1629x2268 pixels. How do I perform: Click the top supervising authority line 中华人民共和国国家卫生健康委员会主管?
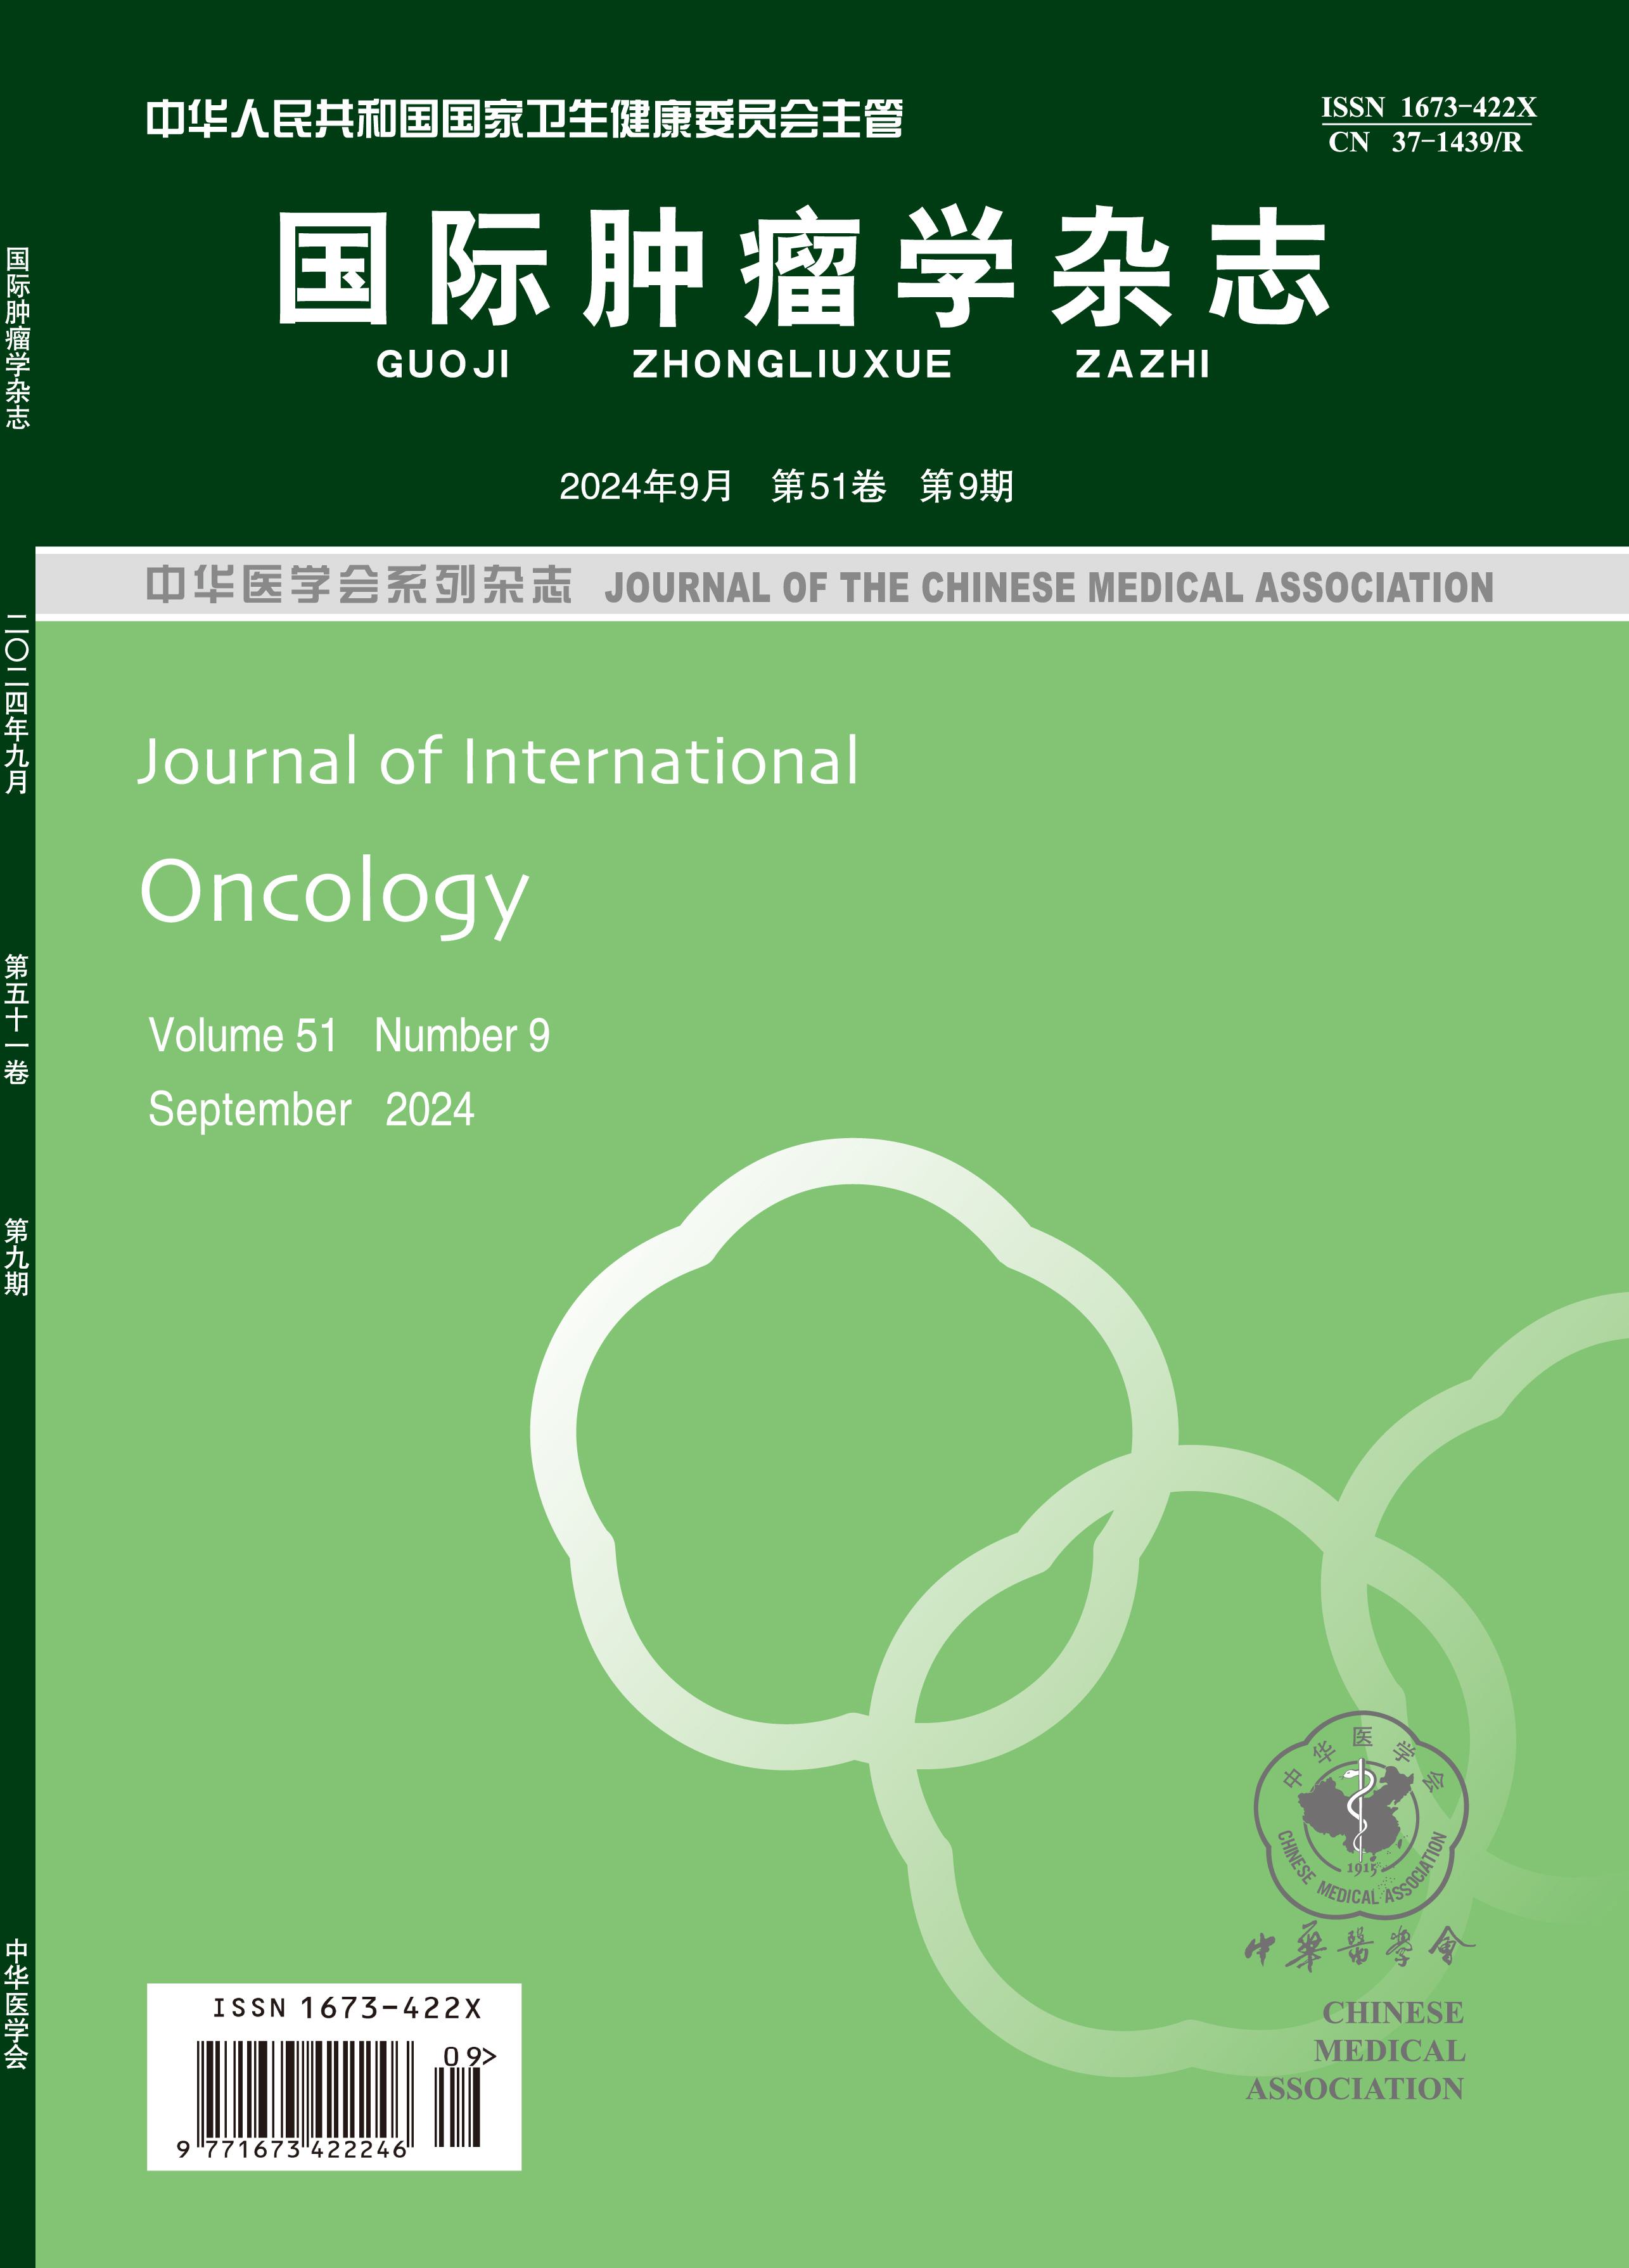(x=524, y=120)
